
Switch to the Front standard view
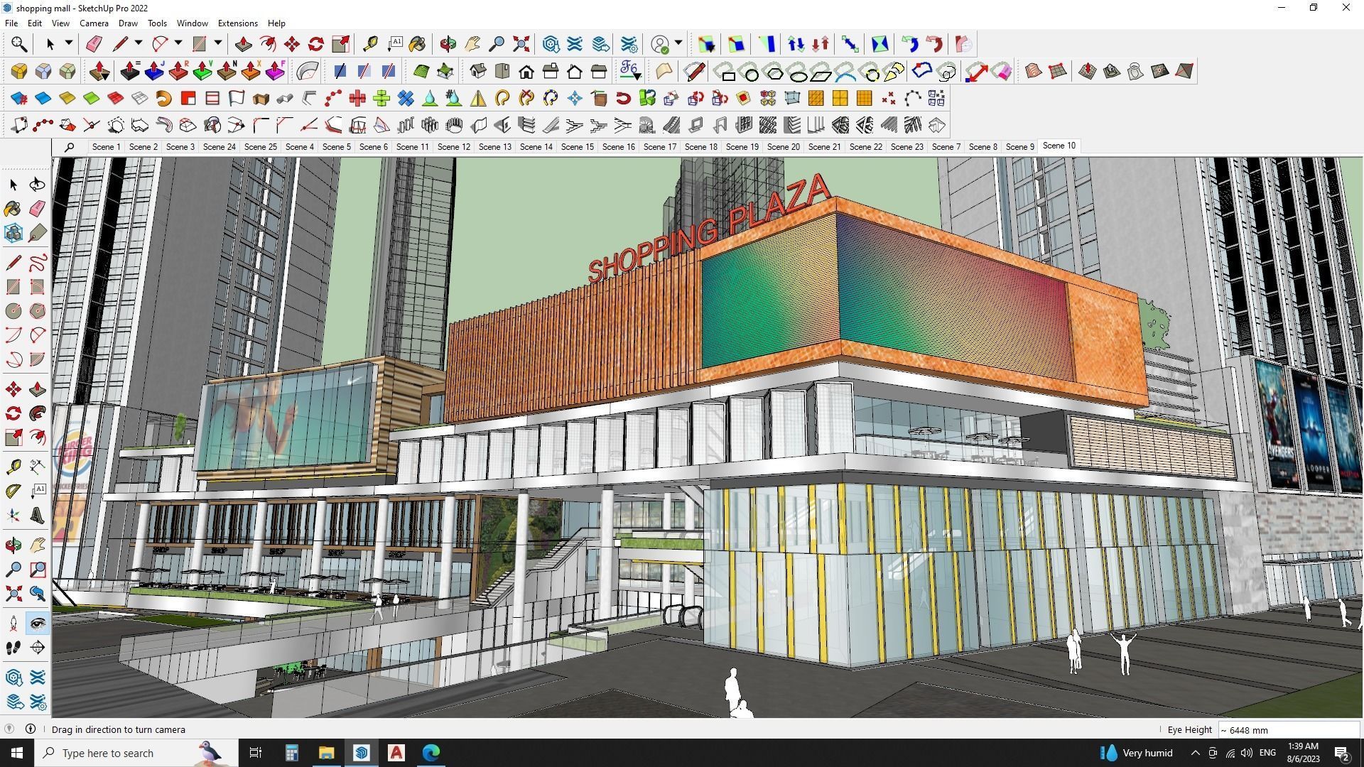tap(526, 71)
